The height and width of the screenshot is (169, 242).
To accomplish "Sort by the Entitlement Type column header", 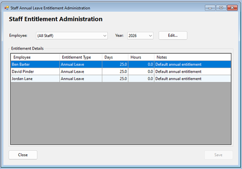I will pyautogui.click(x=81, y=57).
